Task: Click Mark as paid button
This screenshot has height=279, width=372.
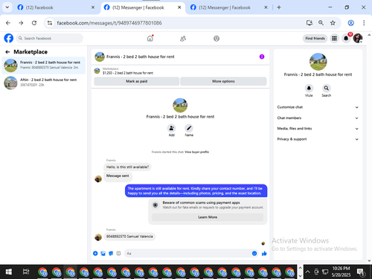Action: [137, 81]
